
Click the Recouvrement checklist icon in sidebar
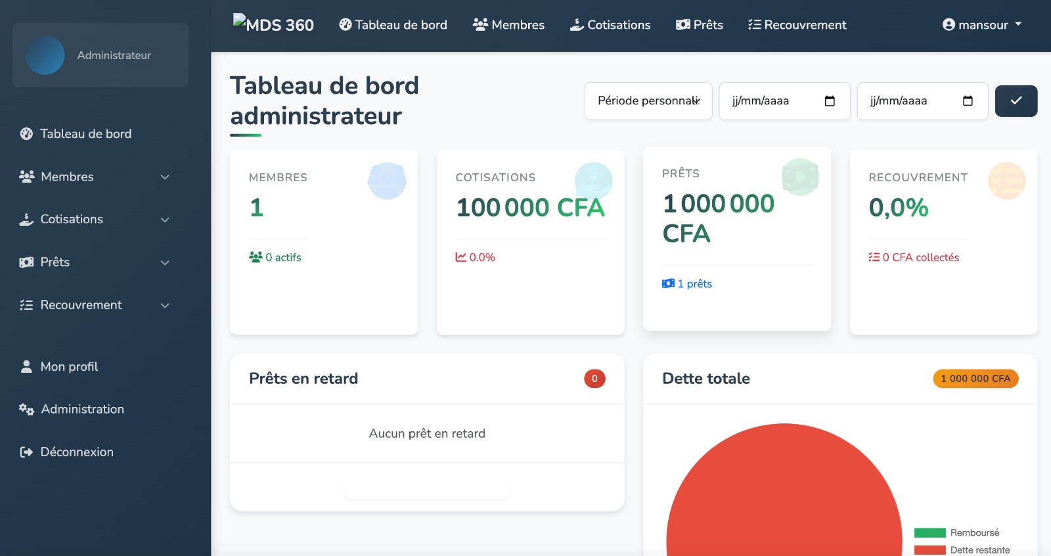pyautogui.click(x=26, y=305)
